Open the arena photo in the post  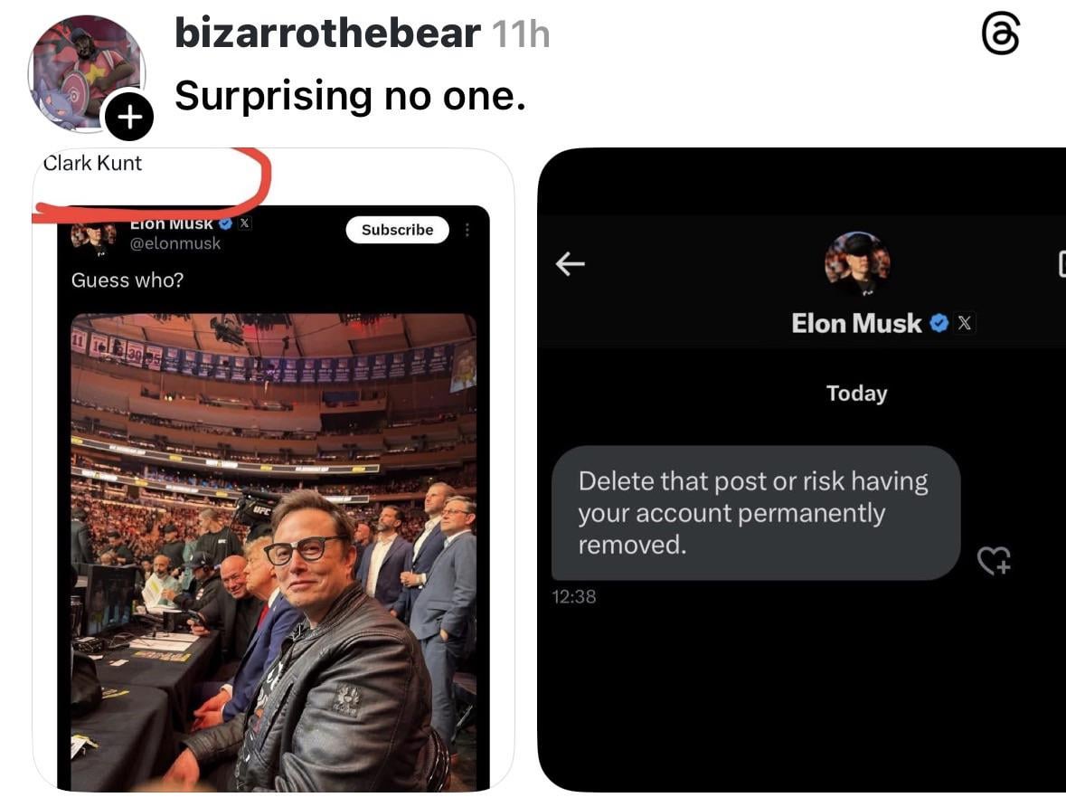273,552
